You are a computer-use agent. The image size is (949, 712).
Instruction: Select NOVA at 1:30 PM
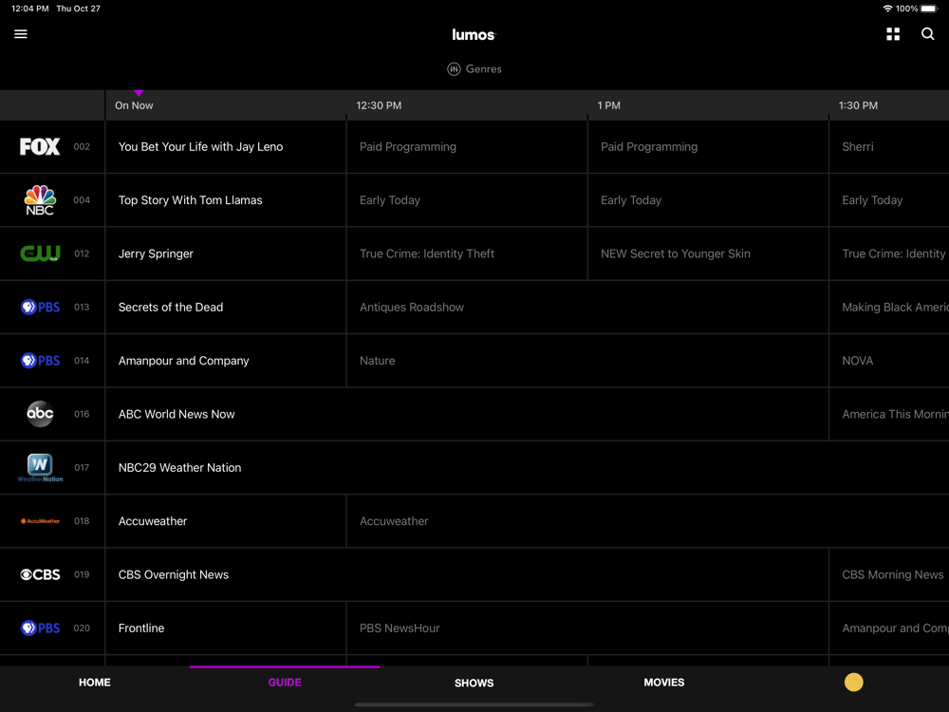(889, 360)
